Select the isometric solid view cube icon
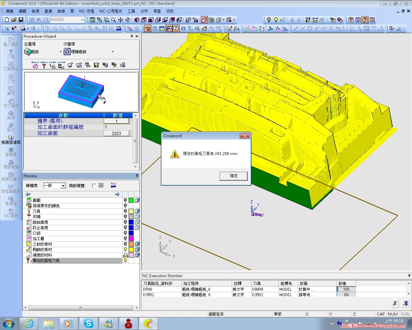Image resolution: width=412 pixels, height=330 pixels. 137,20
